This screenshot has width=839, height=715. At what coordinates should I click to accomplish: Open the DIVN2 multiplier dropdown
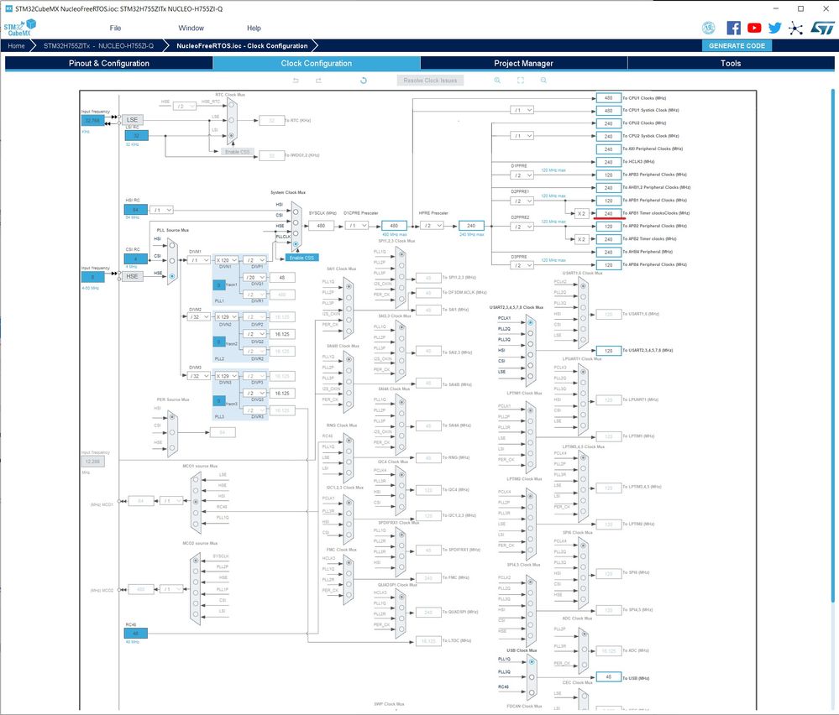coord(227,317)
